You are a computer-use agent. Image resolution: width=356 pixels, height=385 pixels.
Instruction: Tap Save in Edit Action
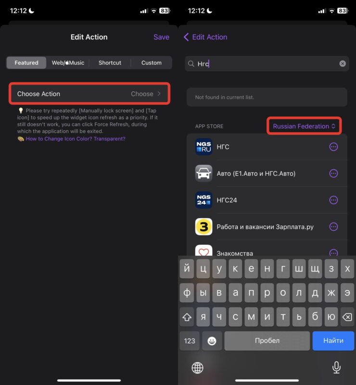(161, 37)
